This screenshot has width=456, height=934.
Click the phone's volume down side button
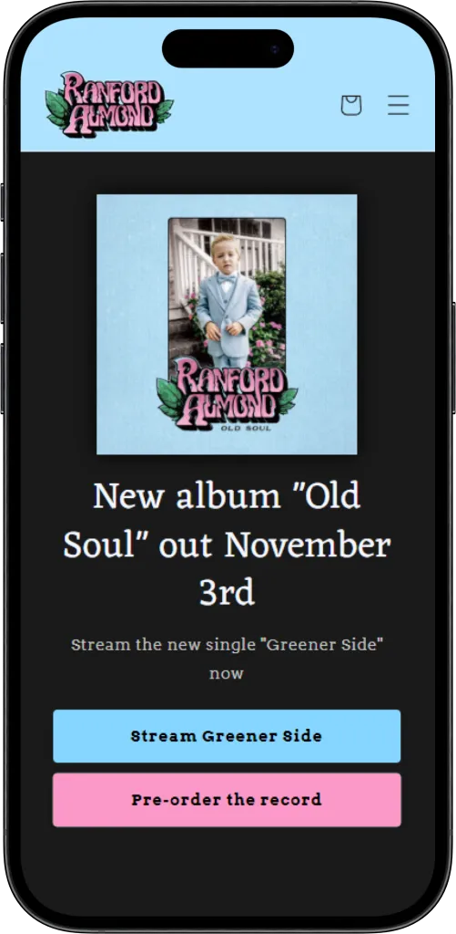(x=3, y=378)
